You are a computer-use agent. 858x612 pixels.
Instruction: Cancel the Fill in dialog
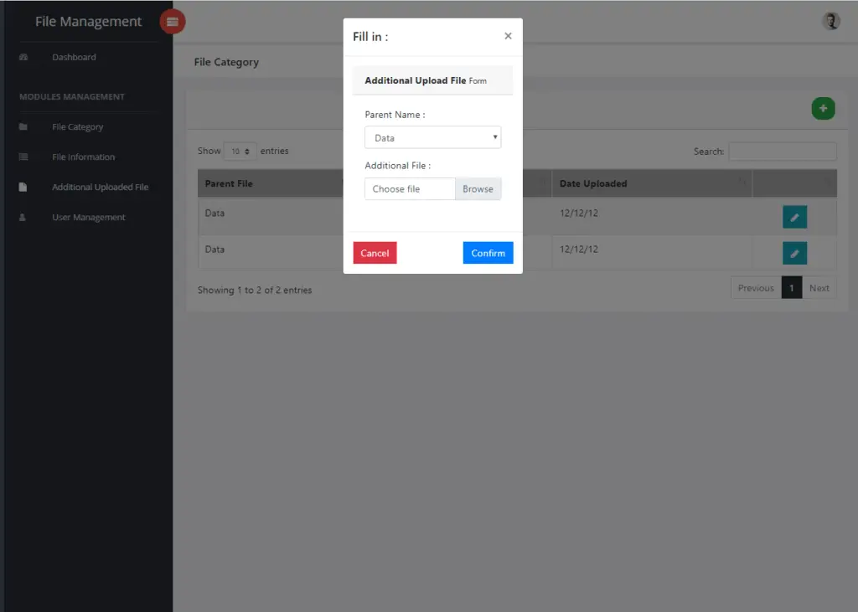click(x=375, y=252)
